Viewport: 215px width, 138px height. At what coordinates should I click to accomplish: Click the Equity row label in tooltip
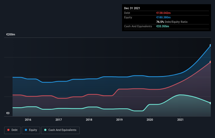(128, 17)
